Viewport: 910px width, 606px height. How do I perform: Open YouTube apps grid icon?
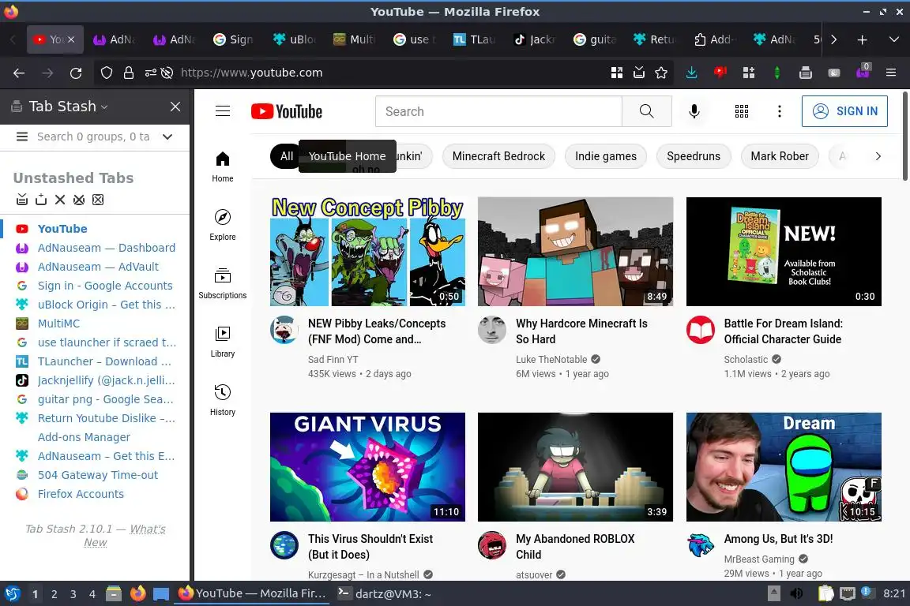click(742, 111)
